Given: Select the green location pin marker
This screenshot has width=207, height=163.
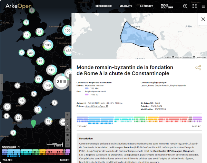Looking at the screenshot, I should (33, 123).
